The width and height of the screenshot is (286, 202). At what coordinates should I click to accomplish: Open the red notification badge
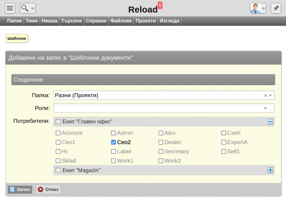pyautogui.click(x=160, y=5)
